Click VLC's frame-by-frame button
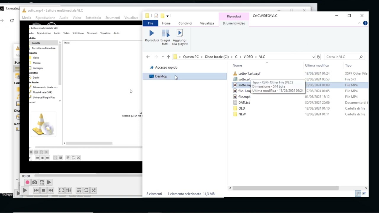Viewport: 379px width, 213px height. [x=49, y=183]
